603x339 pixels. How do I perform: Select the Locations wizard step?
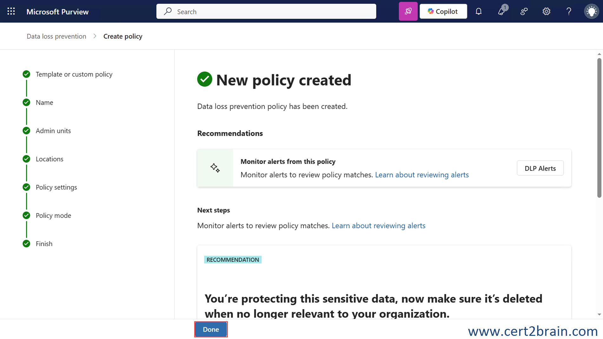pos(49,159)
